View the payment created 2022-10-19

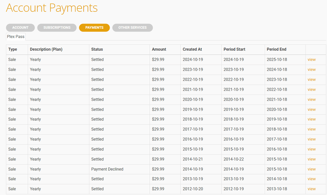point(311,79)
